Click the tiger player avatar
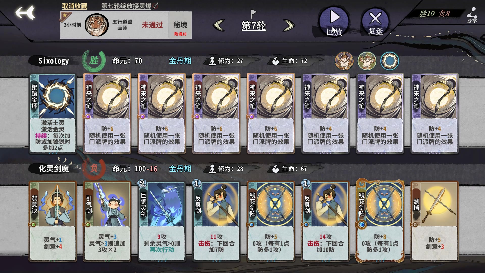This screenshot has height=273, width=485. pos(96,25)
